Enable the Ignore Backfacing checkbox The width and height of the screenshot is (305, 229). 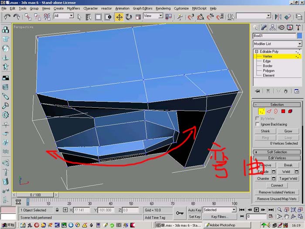(257, 124)
